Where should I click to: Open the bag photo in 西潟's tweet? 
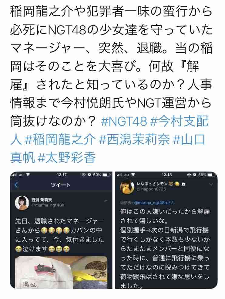[61, 272]
